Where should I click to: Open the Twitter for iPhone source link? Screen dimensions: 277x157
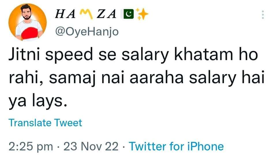[x=176, y=146]
